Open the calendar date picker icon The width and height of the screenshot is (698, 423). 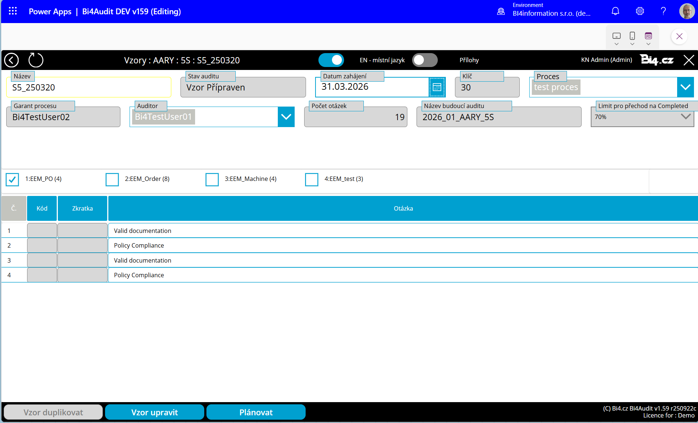click(x=437, y=87)
